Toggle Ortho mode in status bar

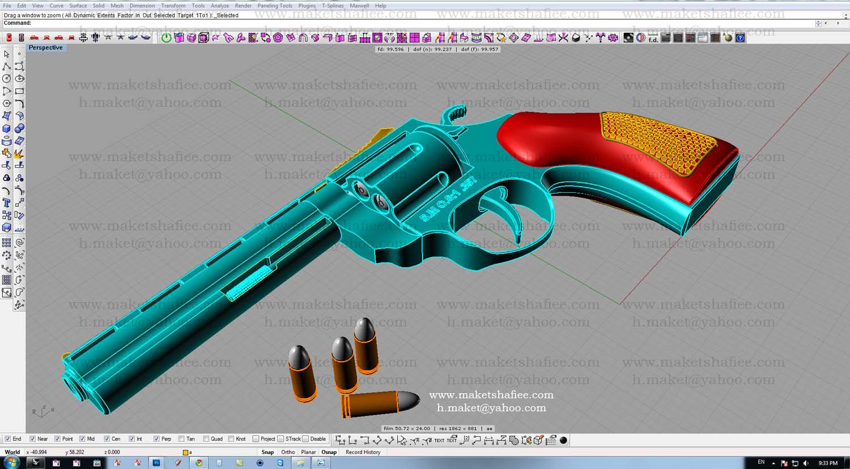[288, 453]
